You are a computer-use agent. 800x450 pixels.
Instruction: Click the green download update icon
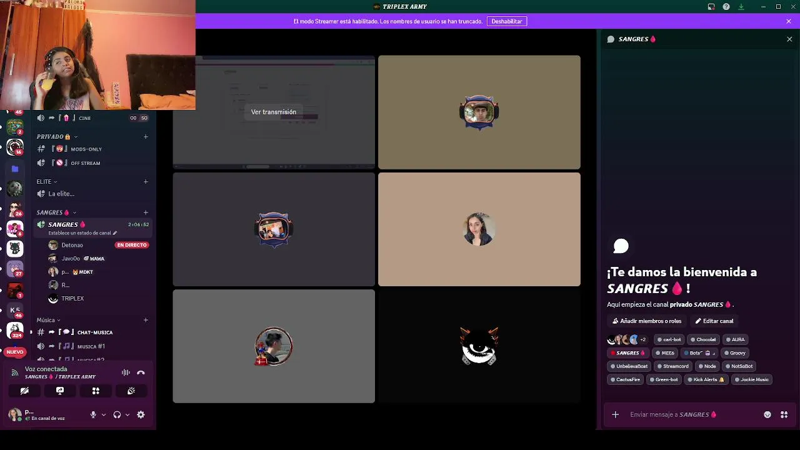tap(741, 7)
